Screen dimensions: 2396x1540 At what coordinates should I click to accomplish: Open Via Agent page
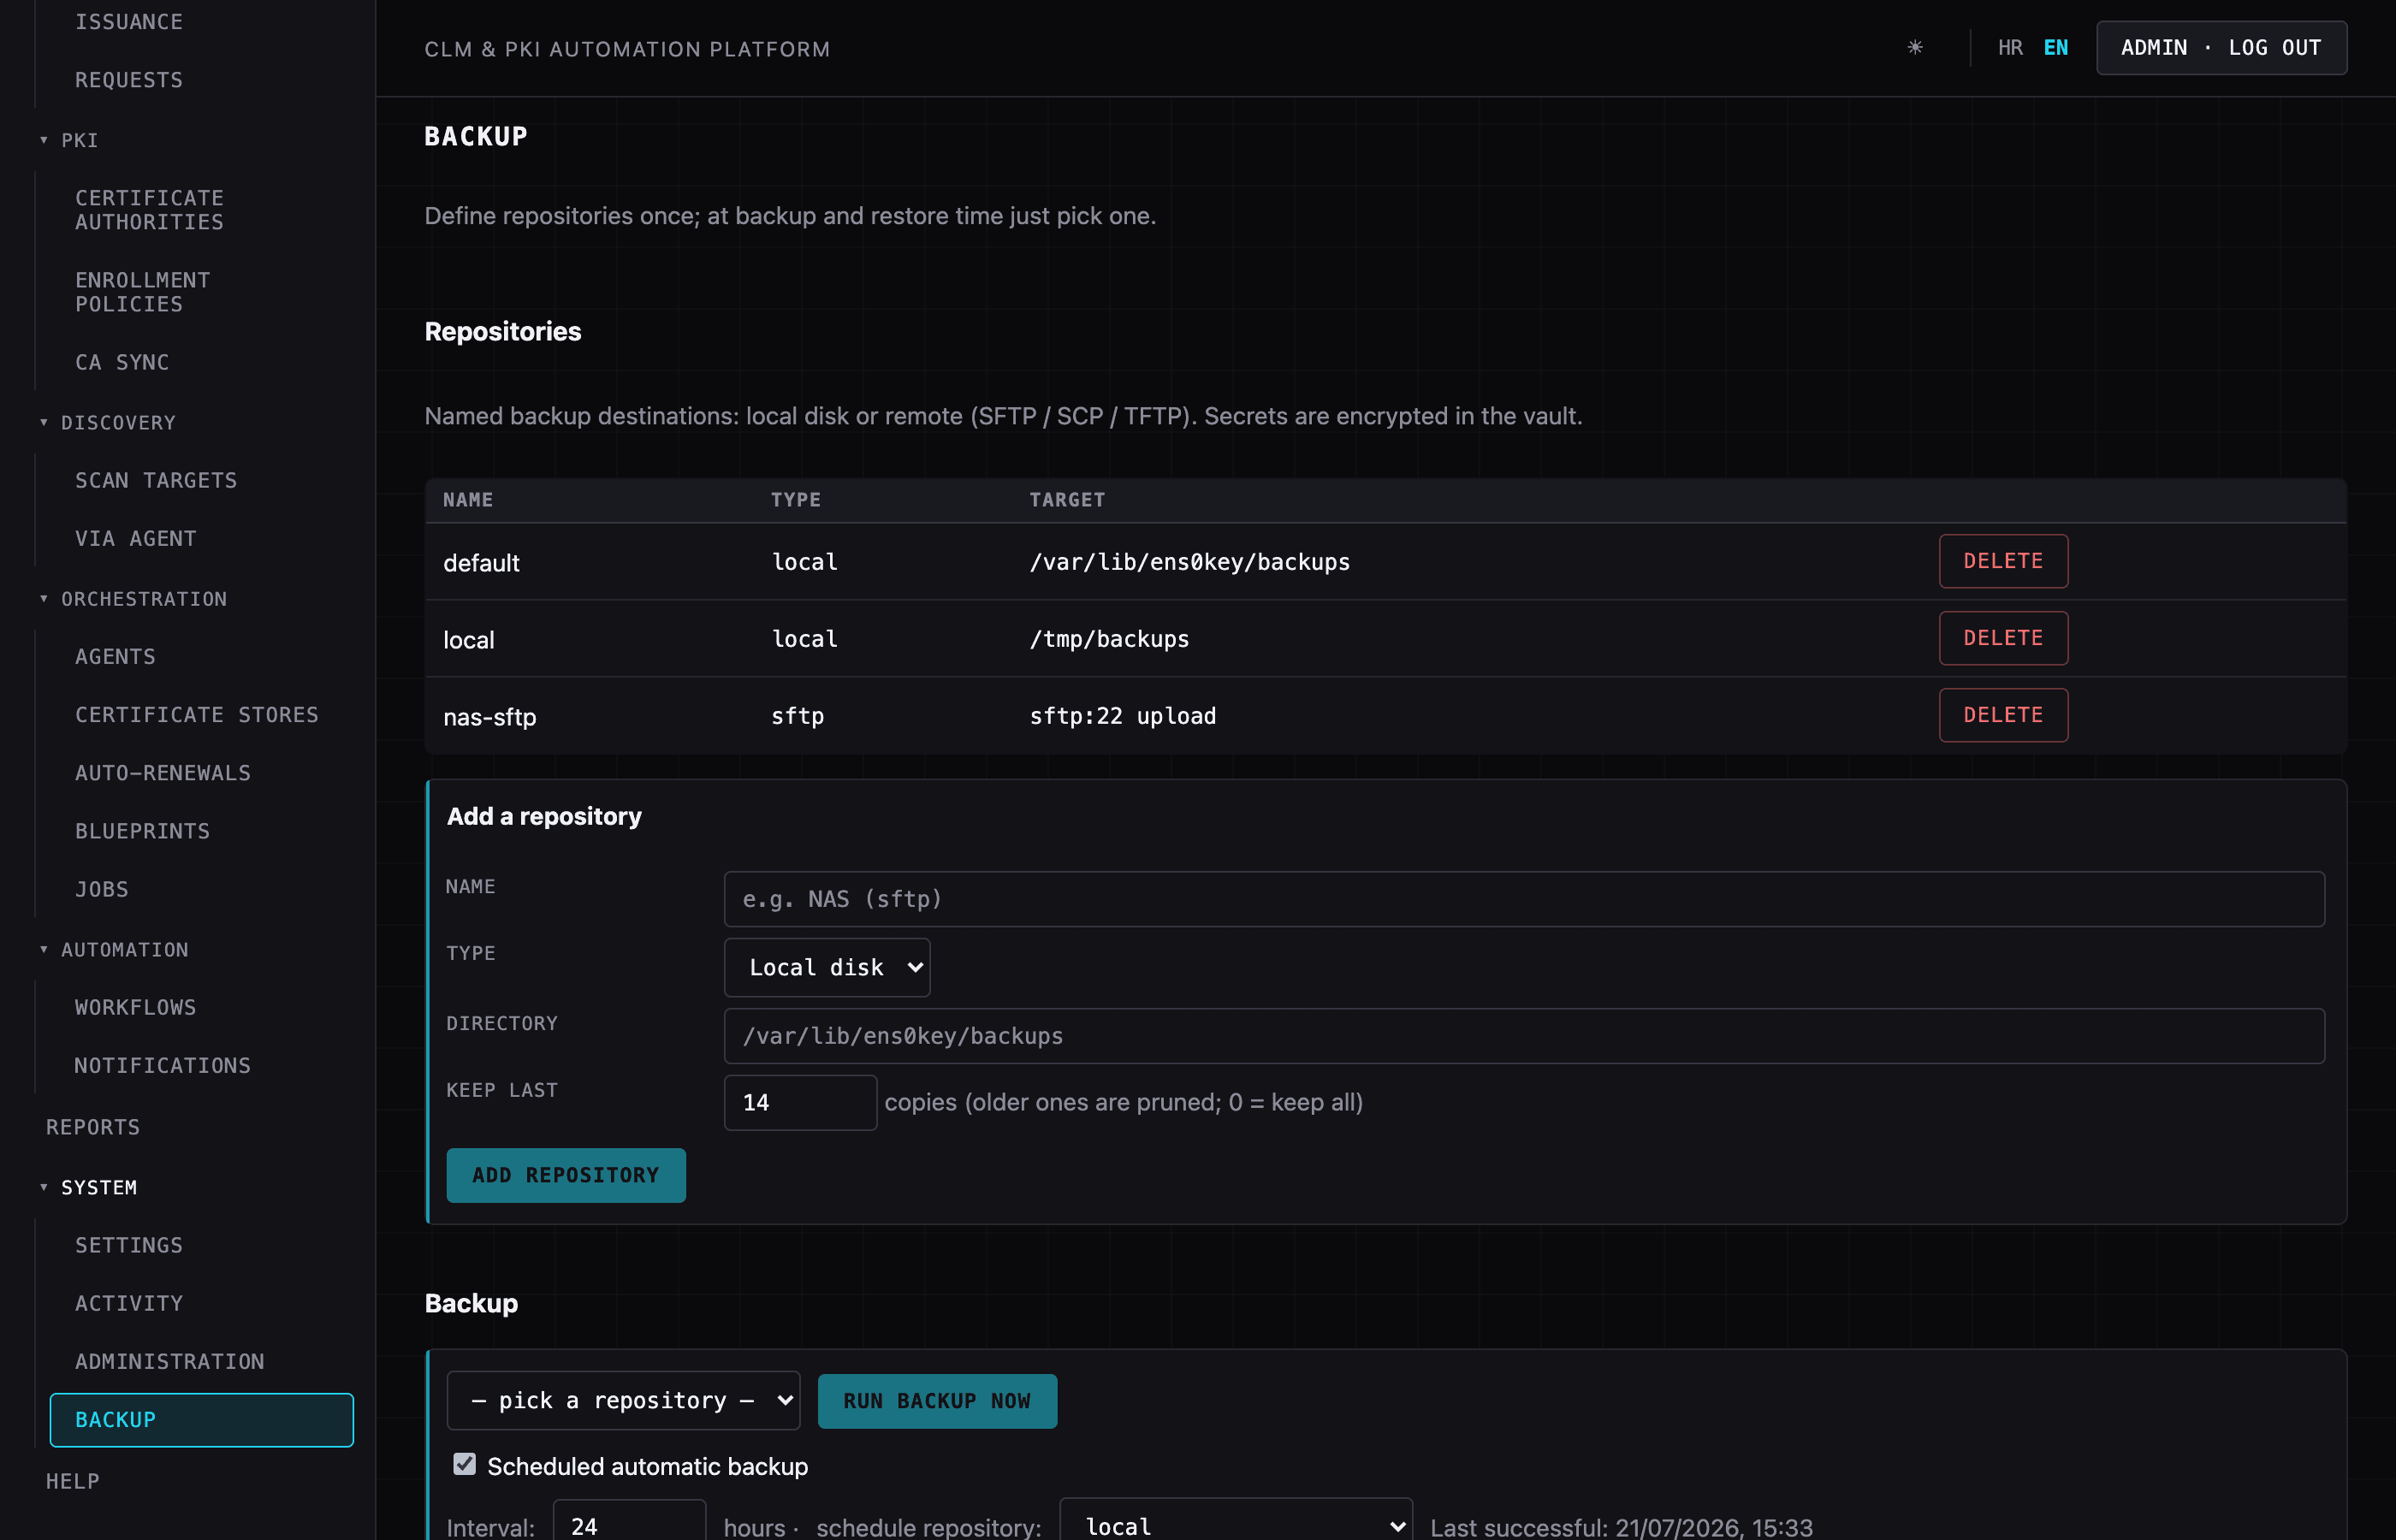135,538
